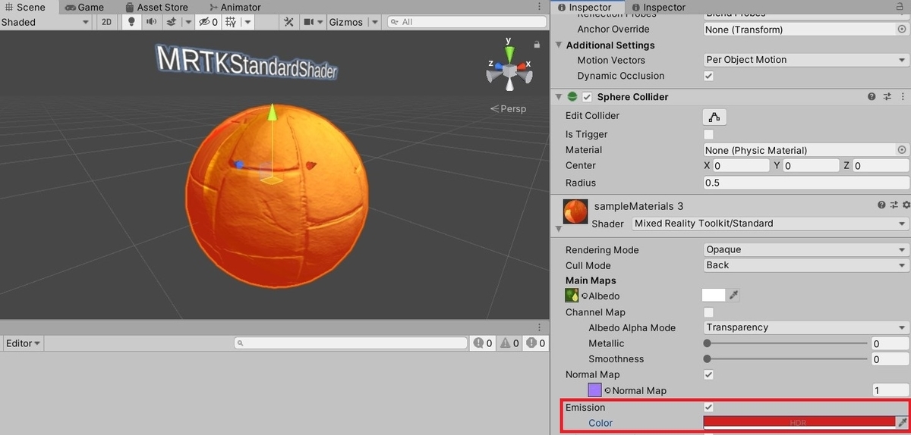Toggle scene gizmo lock icon

(537, 45)
